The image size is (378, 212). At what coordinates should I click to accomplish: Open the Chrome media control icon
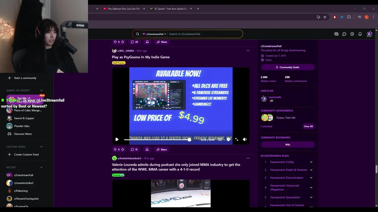359,17
